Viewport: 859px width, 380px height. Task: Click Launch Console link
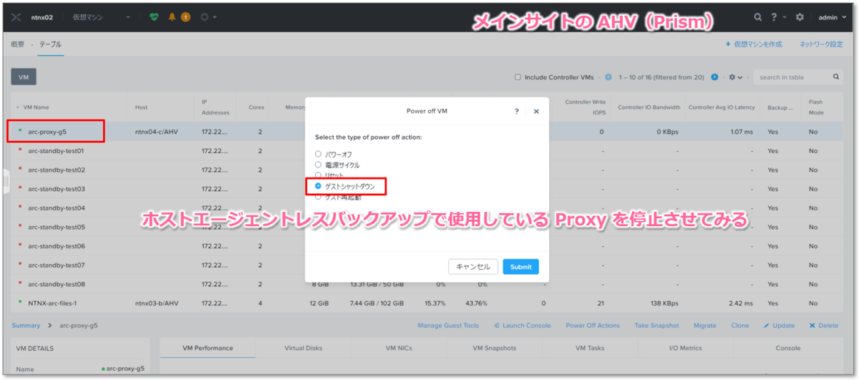click(523, 326)
